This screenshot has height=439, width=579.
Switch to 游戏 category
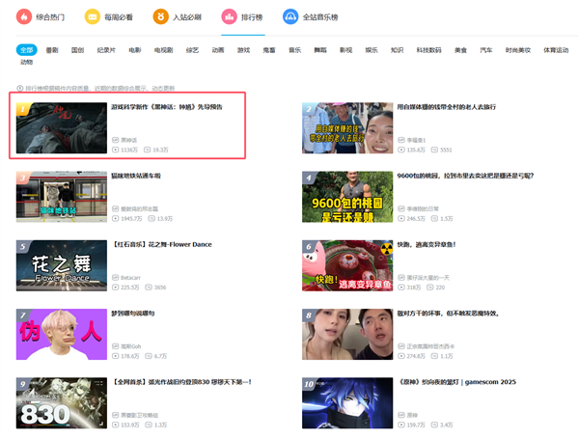243,50
